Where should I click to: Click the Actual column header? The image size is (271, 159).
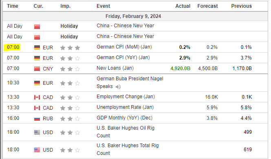[x=183, y=6]
